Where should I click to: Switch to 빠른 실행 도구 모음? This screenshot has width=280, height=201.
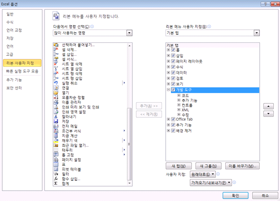tap(22, 71)
